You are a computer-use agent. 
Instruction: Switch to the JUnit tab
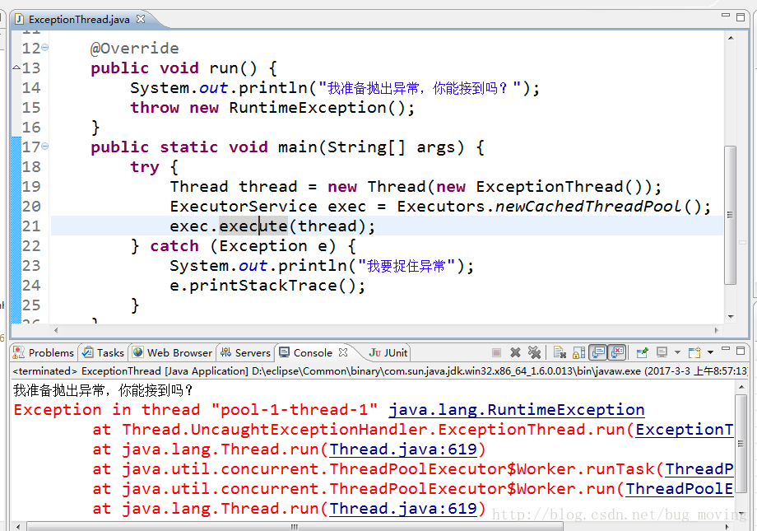pos(388,352)
